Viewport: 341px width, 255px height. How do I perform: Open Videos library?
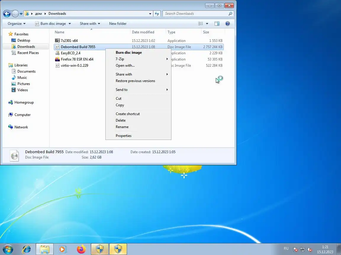tap(20, 90)
